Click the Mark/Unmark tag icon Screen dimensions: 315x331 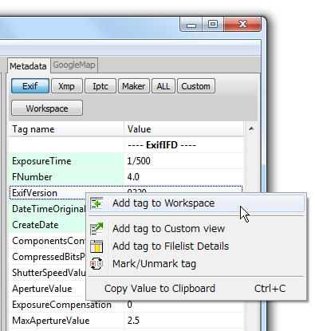pos(96,264)
